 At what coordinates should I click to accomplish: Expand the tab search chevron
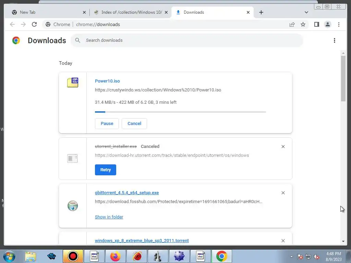[x=306, y=12]
